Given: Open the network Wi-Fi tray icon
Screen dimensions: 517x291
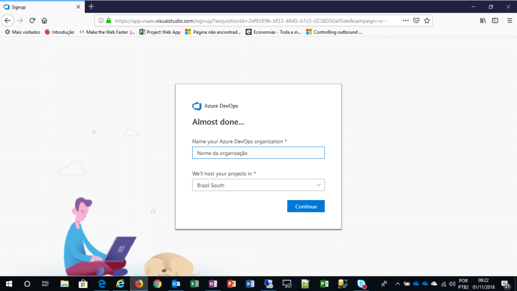Looking at the screenshot, I should tap(443, 284).
